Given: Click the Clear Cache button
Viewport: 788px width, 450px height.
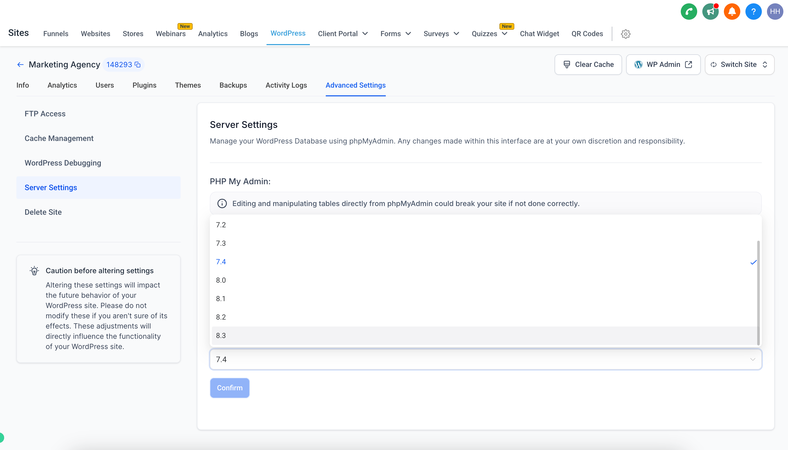Looking at the screenshot, I should click(x=588, y=65).
